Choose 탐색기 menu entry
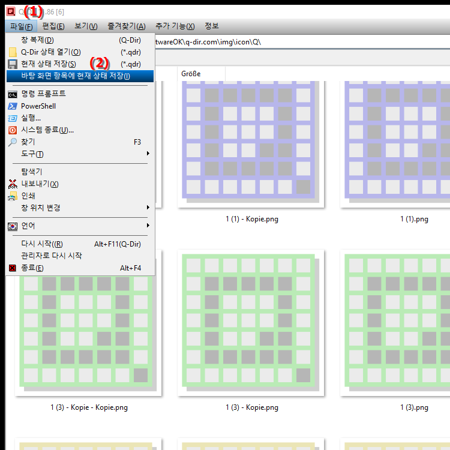450x450 pixels. pos(80,172)
